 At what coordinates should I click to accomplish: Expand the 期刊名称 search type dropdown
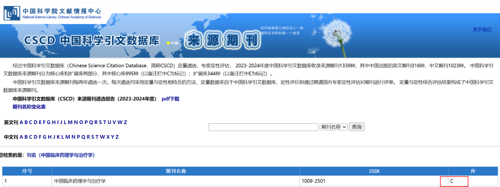[334, 127]
